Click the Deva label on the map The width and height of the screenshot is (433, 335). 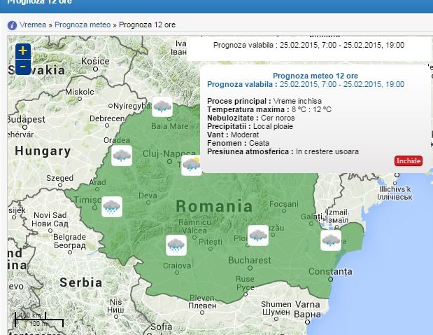coord(148,196)
